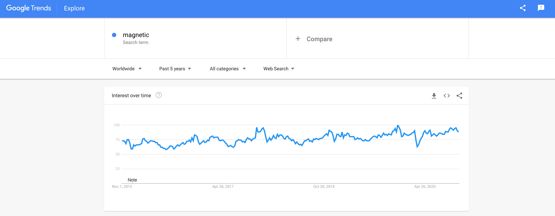The image size is (555, 216).
Task: Click the blue series dot beside magnetic
Action: (114, 35)
